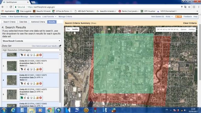
Task: Switch the map to Plan view
Action: [68, 29]
